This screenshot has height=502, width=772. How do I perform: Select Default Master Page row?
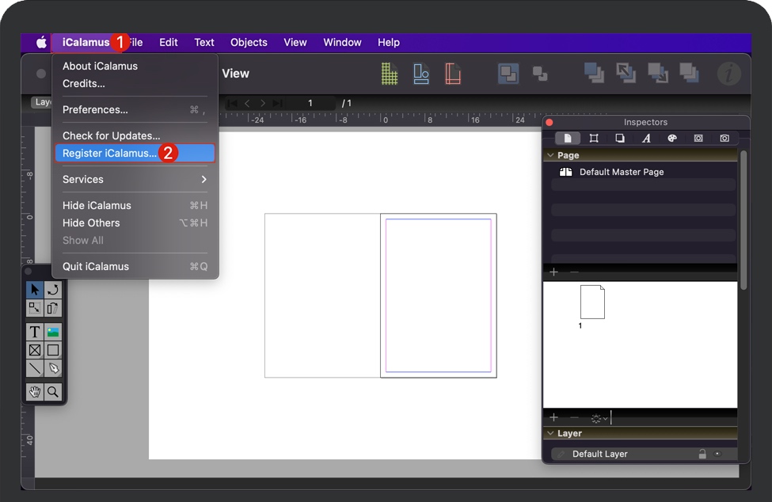tap(644, 172)
